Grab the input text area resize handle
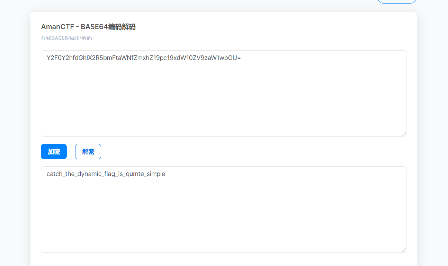This screenshot has width=448, height=266. (x=404, y=134)
